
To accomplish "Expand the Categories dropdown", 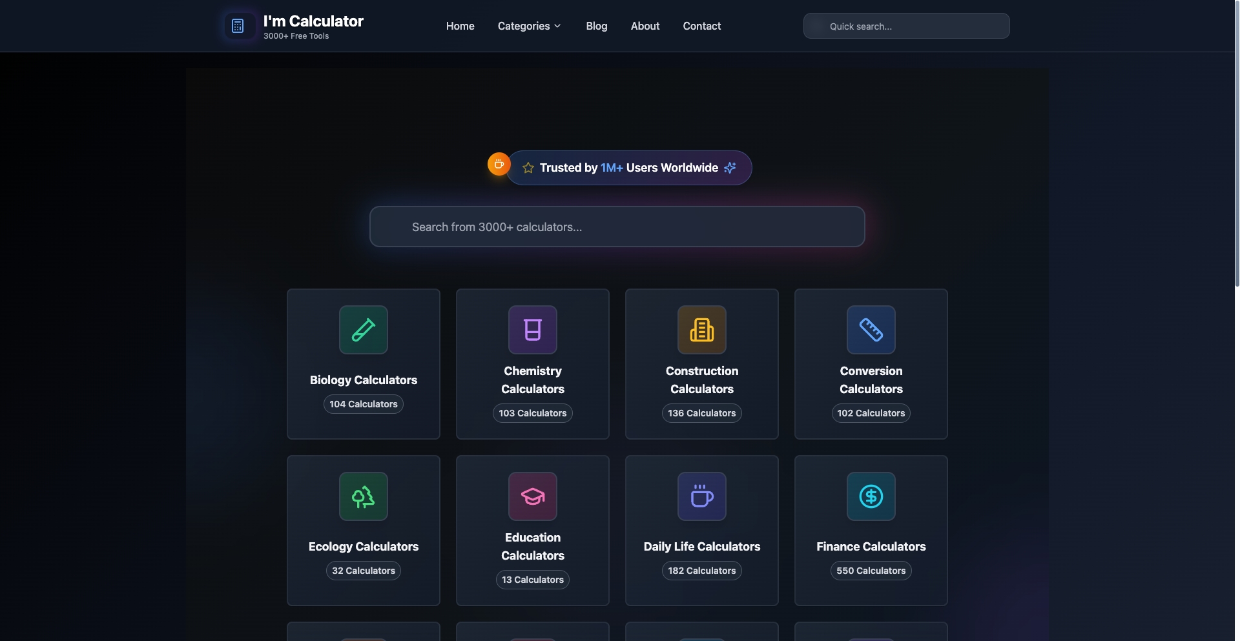I will tap(529, 26).
